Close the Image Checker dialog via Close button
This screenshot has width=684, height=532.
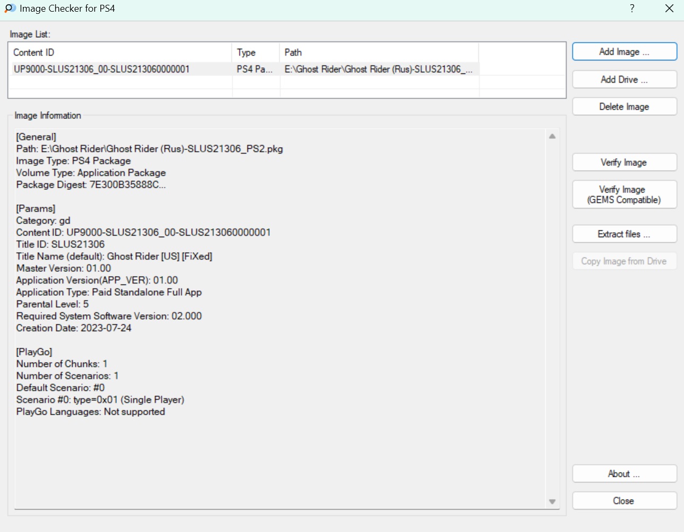click(625, 501)
